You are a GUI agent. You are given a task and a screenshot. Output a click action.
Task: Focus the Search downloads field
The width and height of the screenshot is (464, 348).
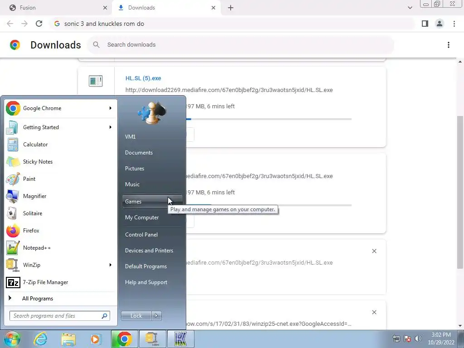tap(240, 45)
